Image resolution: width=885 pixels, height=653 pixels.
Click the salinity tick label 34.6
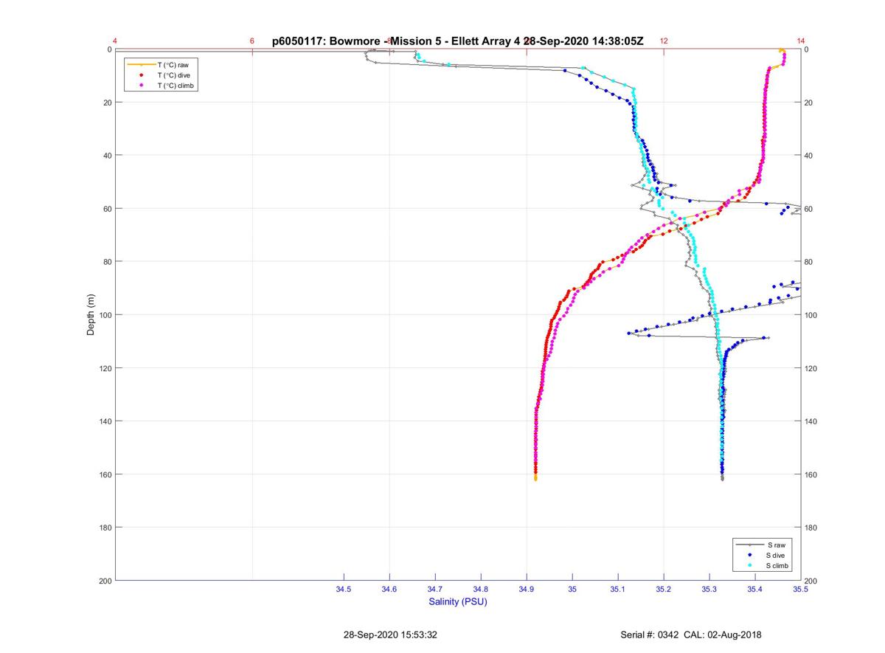pyautogui.click(x=389, y=590)
